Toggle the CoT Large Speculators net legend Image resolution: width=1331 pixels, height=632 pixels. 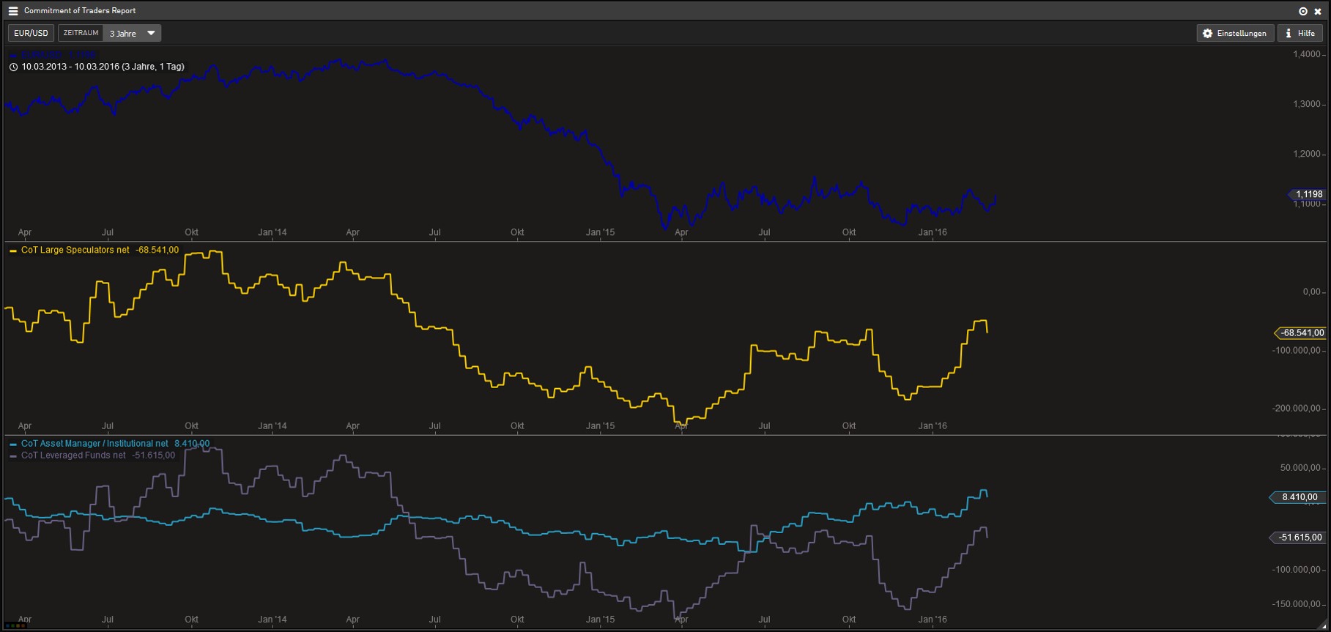(x=75, y=250)
